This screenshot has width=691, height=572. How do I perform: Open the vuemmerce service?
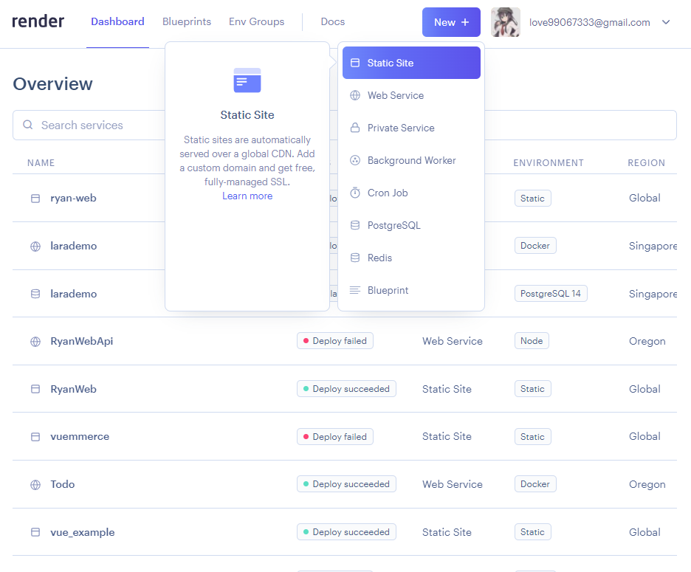coord(80,436)
